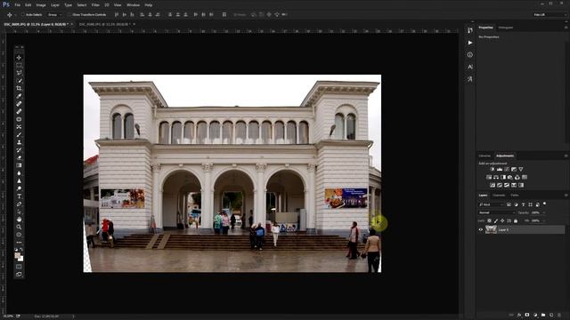
Task: Open the Auto-Select Group dropdown
Action: point(55,15)
